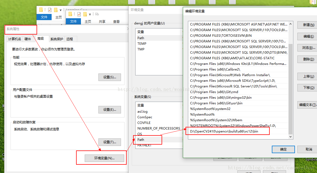Image resolution: width=317 pixels, height=173 pixels.
Task: Select the D:\OpenCV2410\opencv\build\x86\vc12\bin entry
Action: point(238,131)
